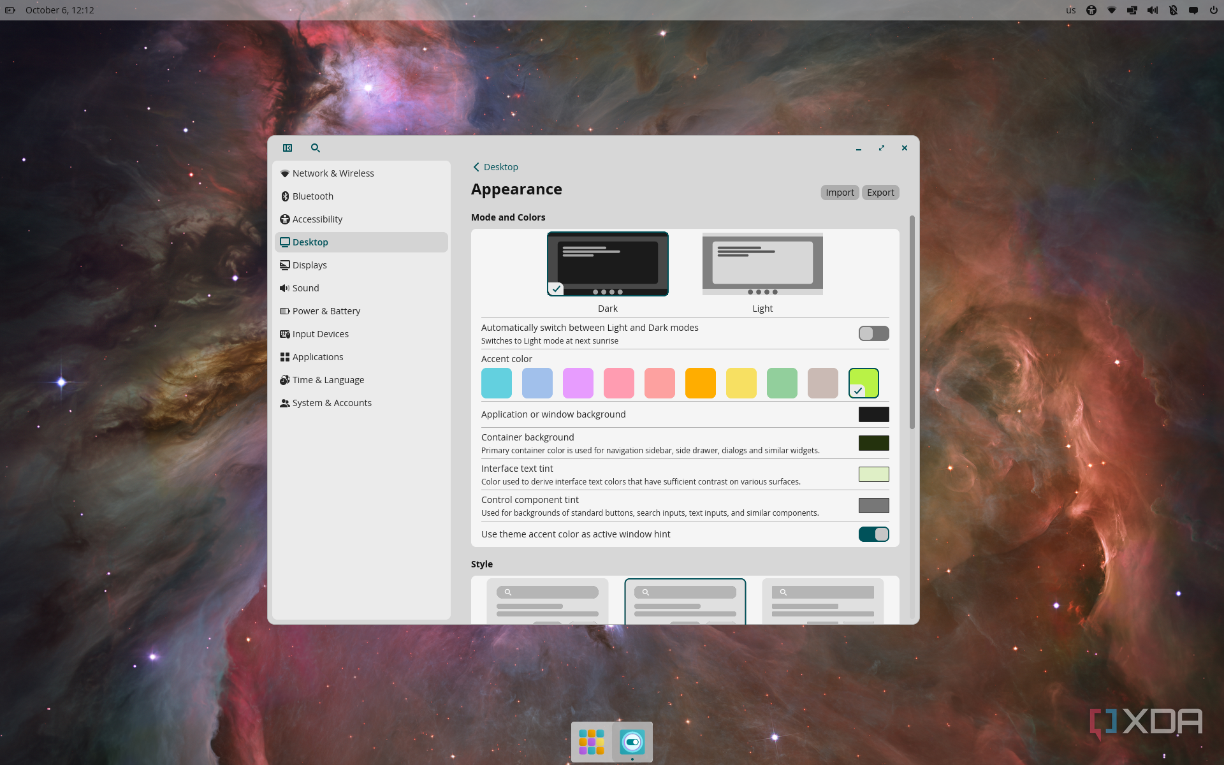This screenshot has height=765, width=1224.
Task: Click the Settings dock icon
Action: click(632, 742)
